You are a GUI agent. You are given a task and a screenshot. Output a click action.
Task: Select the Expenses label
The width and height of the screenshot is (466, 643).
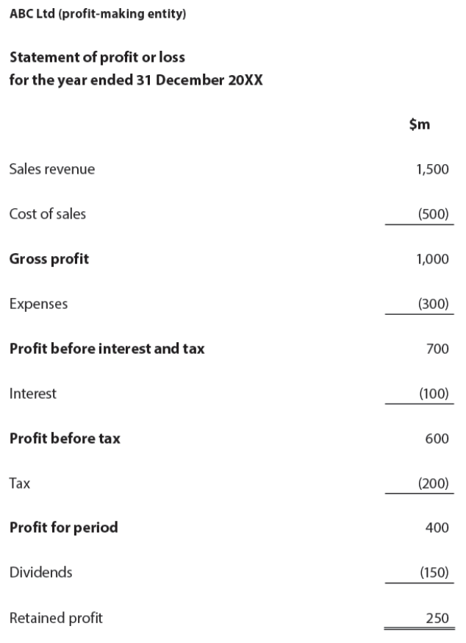[38, 304]
